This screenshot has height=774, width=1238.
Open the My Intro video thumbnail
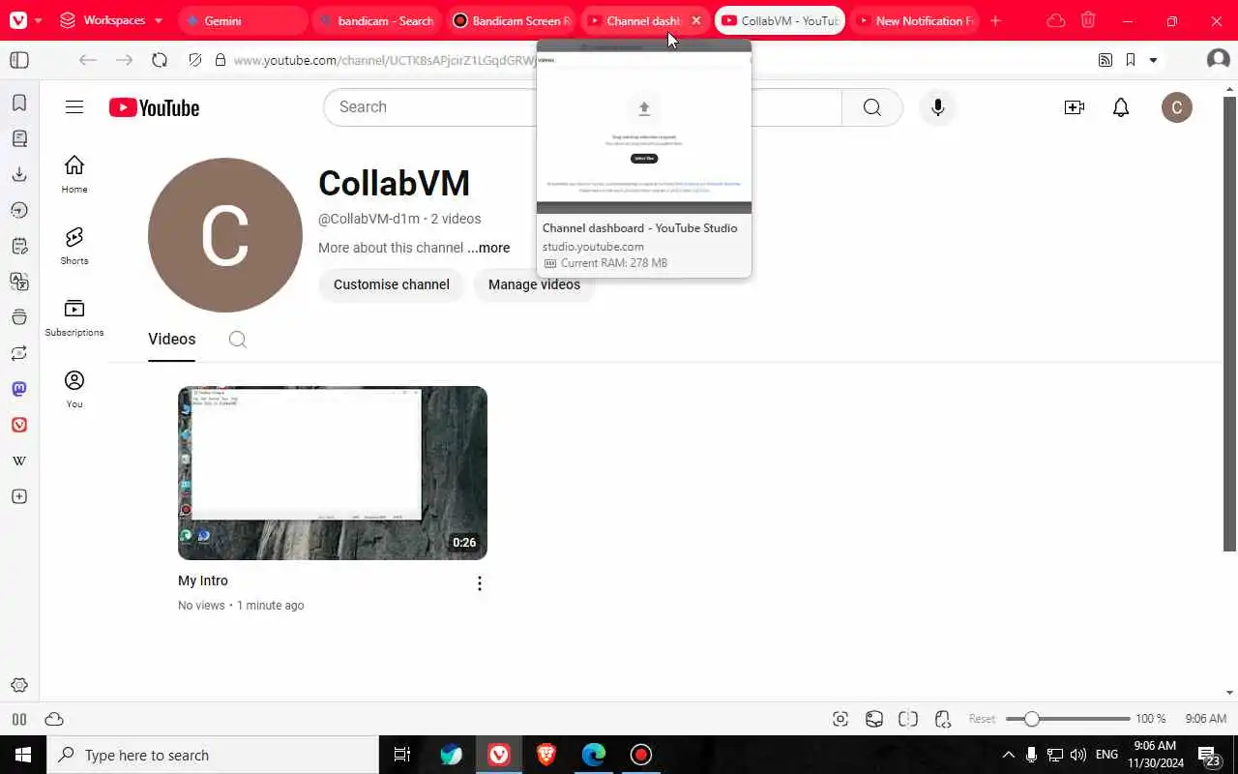coord(333,473)
